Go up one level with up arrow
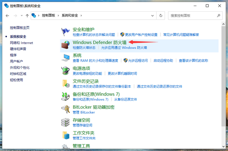 pyautogui.click(x=27, y=15)
